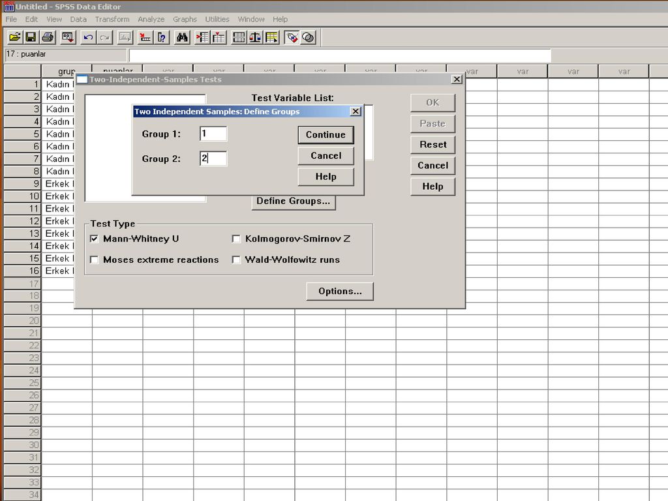Click the Insert Variable icon
The width and height of the screenshot is (668, 501).
pos(219,37)
